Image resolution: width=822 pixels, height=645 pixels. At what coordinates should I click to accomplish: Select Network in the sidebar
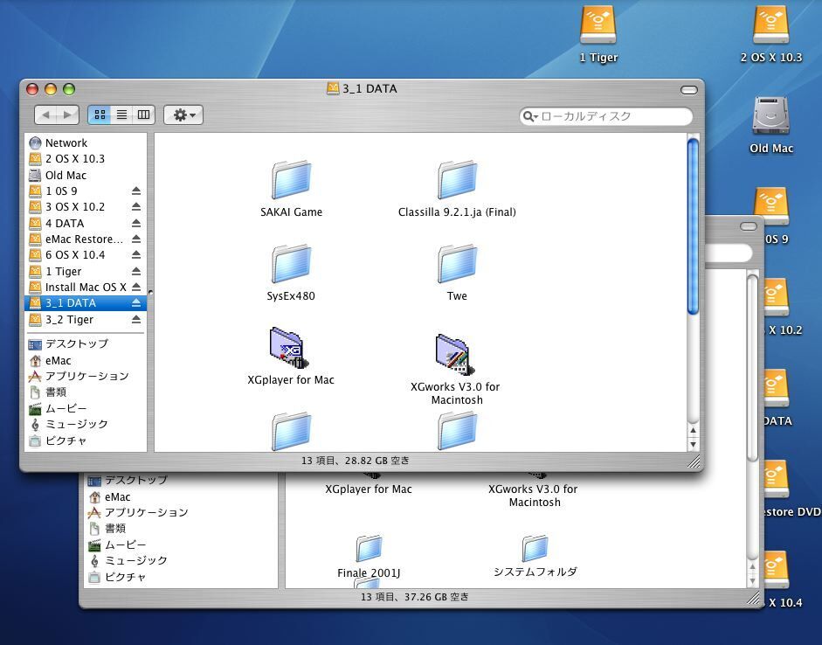66,142
